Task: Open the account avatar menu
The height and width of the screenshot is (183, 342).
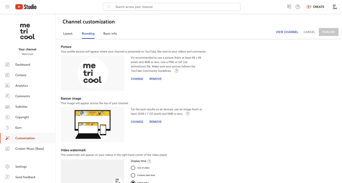Action: tap(335, 7)
